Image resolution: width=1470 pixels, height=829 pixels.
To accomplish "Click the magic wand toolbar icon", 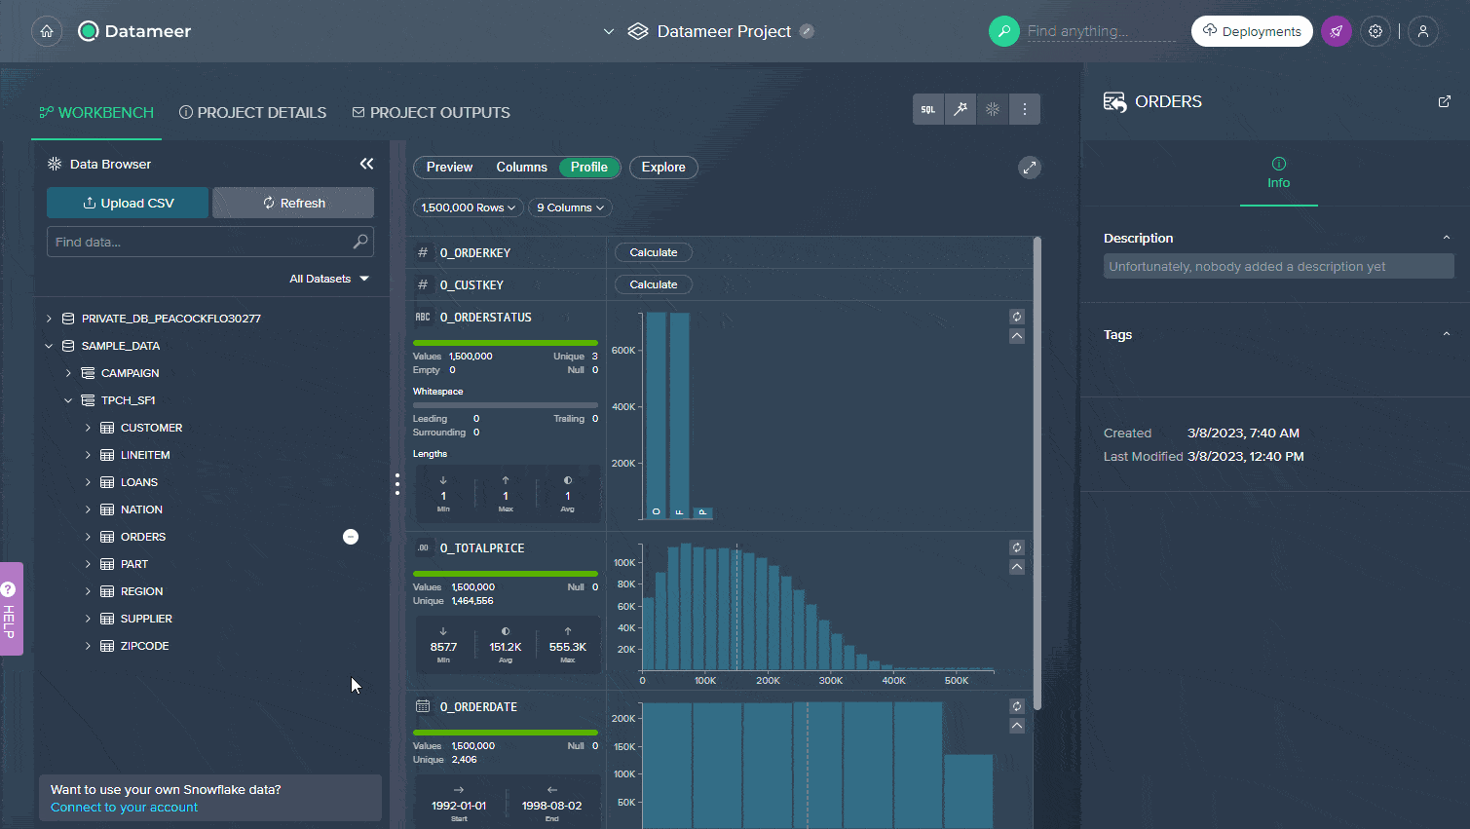I will coord(961,109).
